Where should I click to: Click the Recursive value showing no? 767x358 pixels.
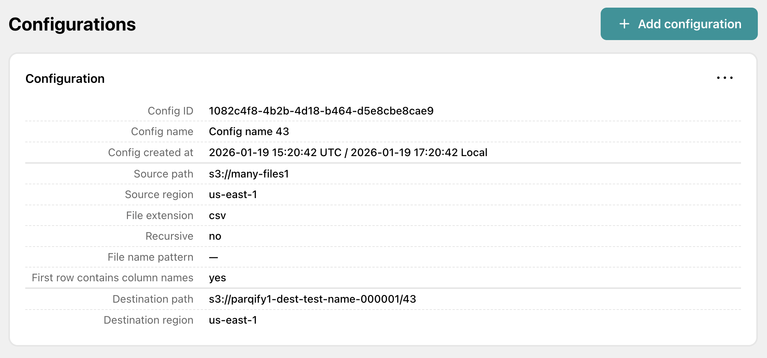point(214,236)
